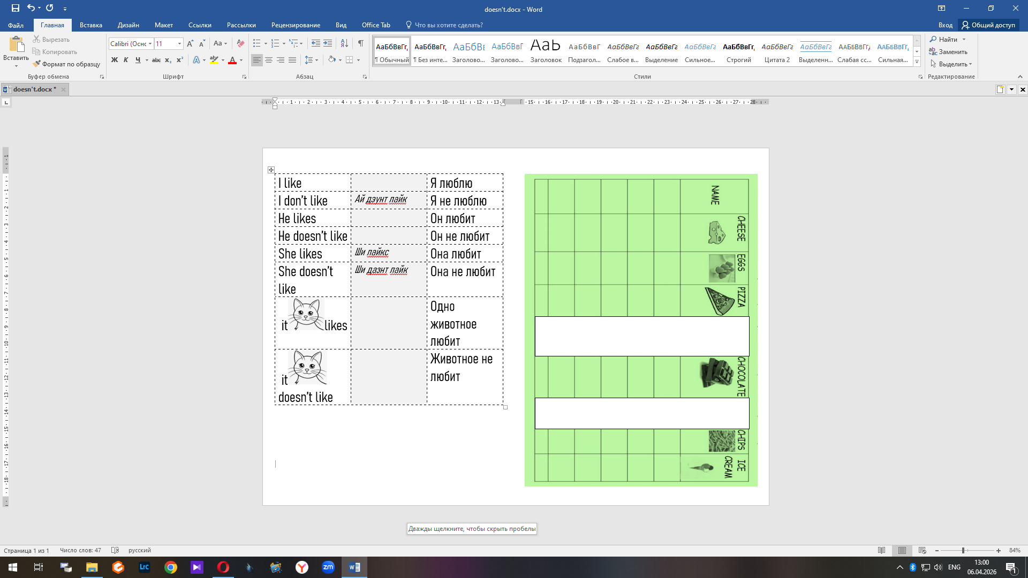This screenshot has height=578, width=1028.
Task: Select the Заголовок style thumbnail
Action: click(x=546, y=51)
